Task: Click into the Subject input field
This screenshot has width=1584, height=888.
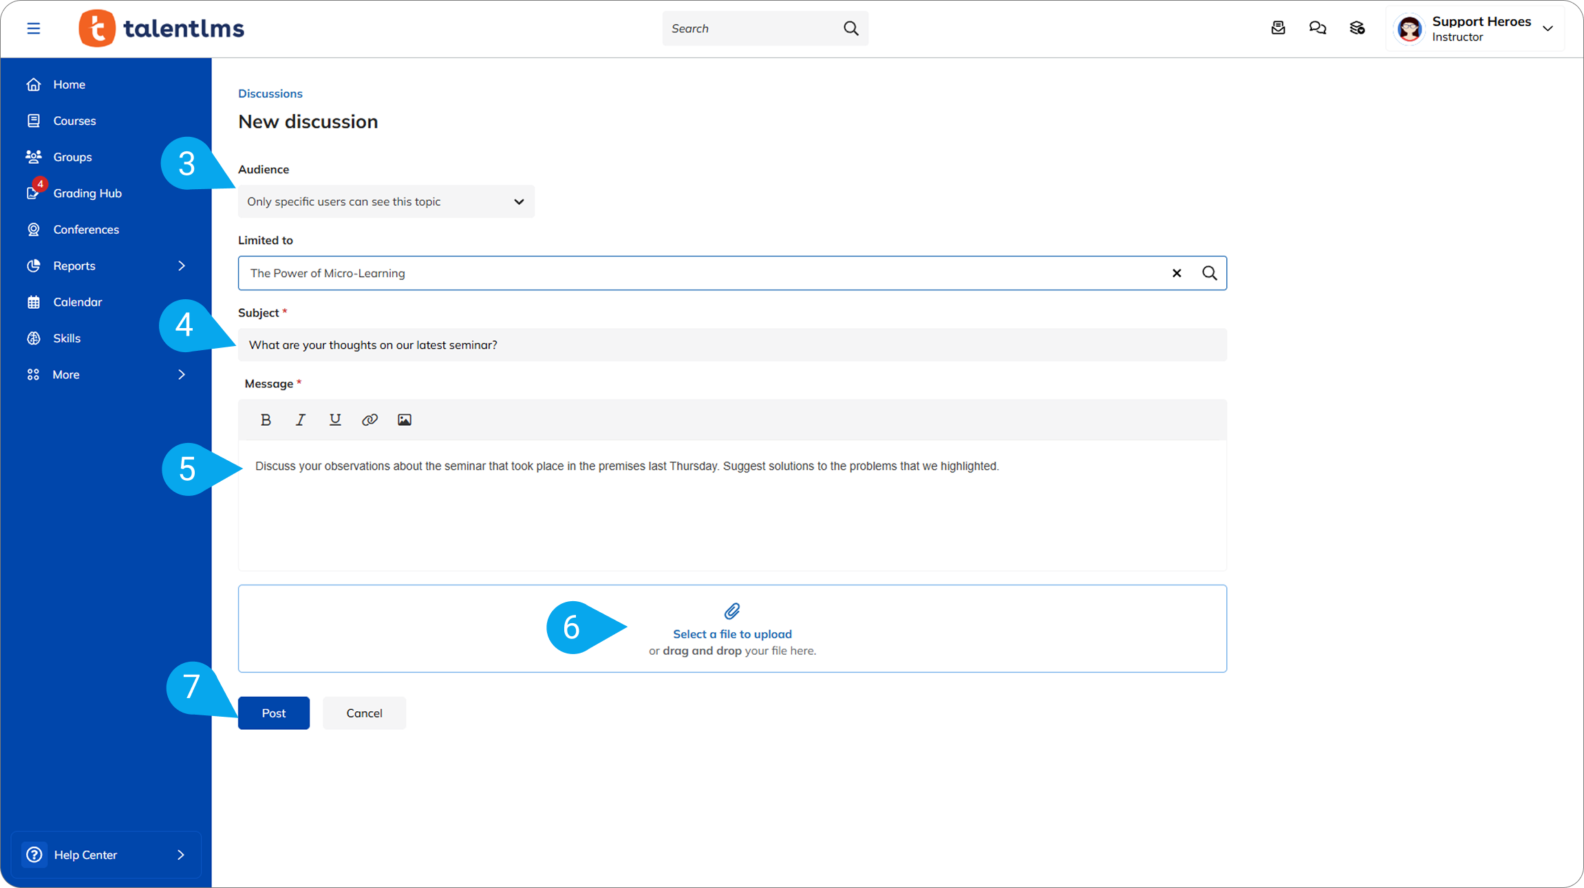Action: (x=732, y=345)
